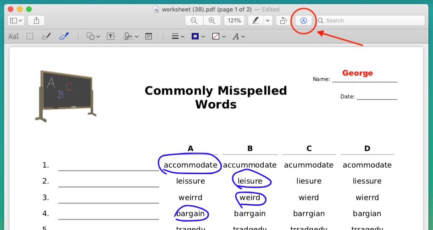Click the word weirrd
Viewport: 433px width, 230px height.
coord(190,197)
